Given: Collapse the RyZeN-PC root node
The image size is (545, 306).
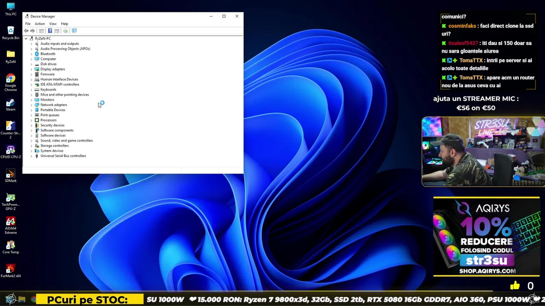Looking at the screenshot, I should (x=26, y=39).
